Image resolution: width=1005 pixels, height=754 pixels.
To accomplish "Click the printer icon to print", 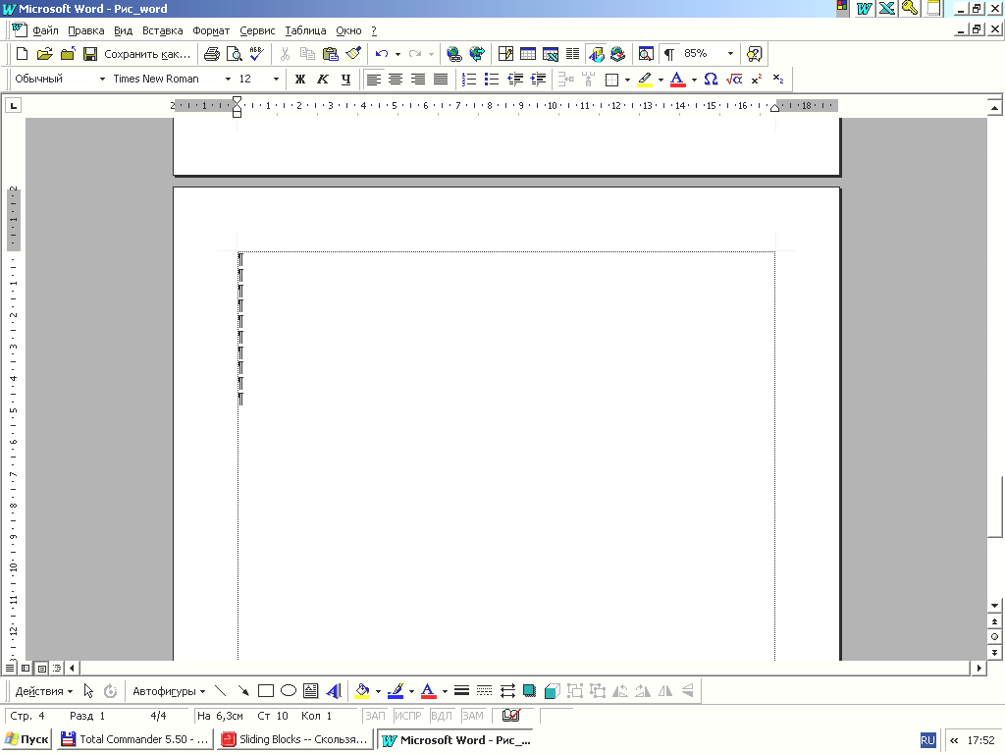I will point(212,54).
